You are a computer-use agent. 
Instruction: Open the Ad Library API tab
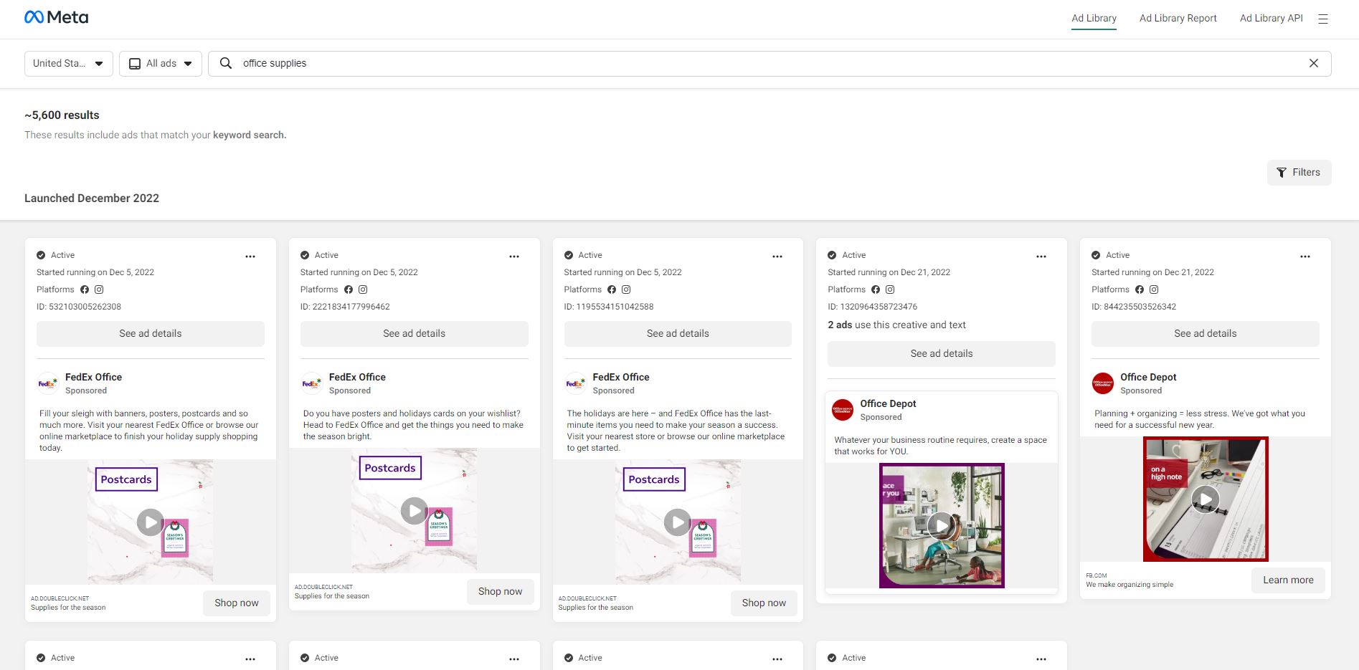[1271, 18]
